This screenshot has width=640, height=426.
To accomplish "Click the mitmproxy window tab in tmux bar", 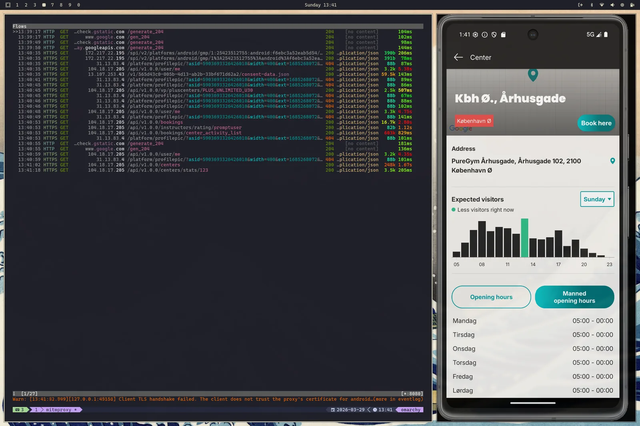I will tap(56, 410).
